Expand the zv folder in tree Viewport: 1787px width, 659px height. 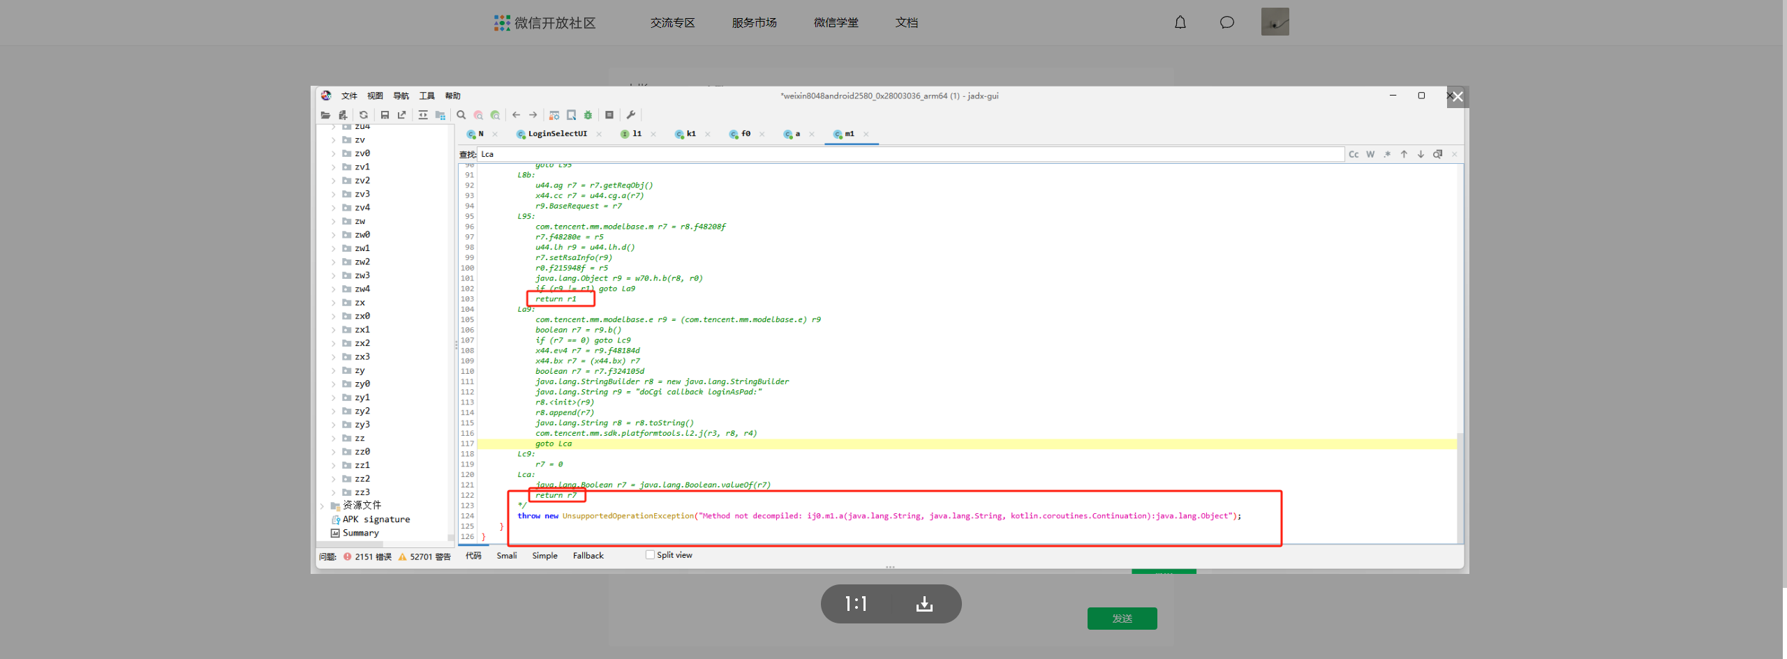[334, 140]
